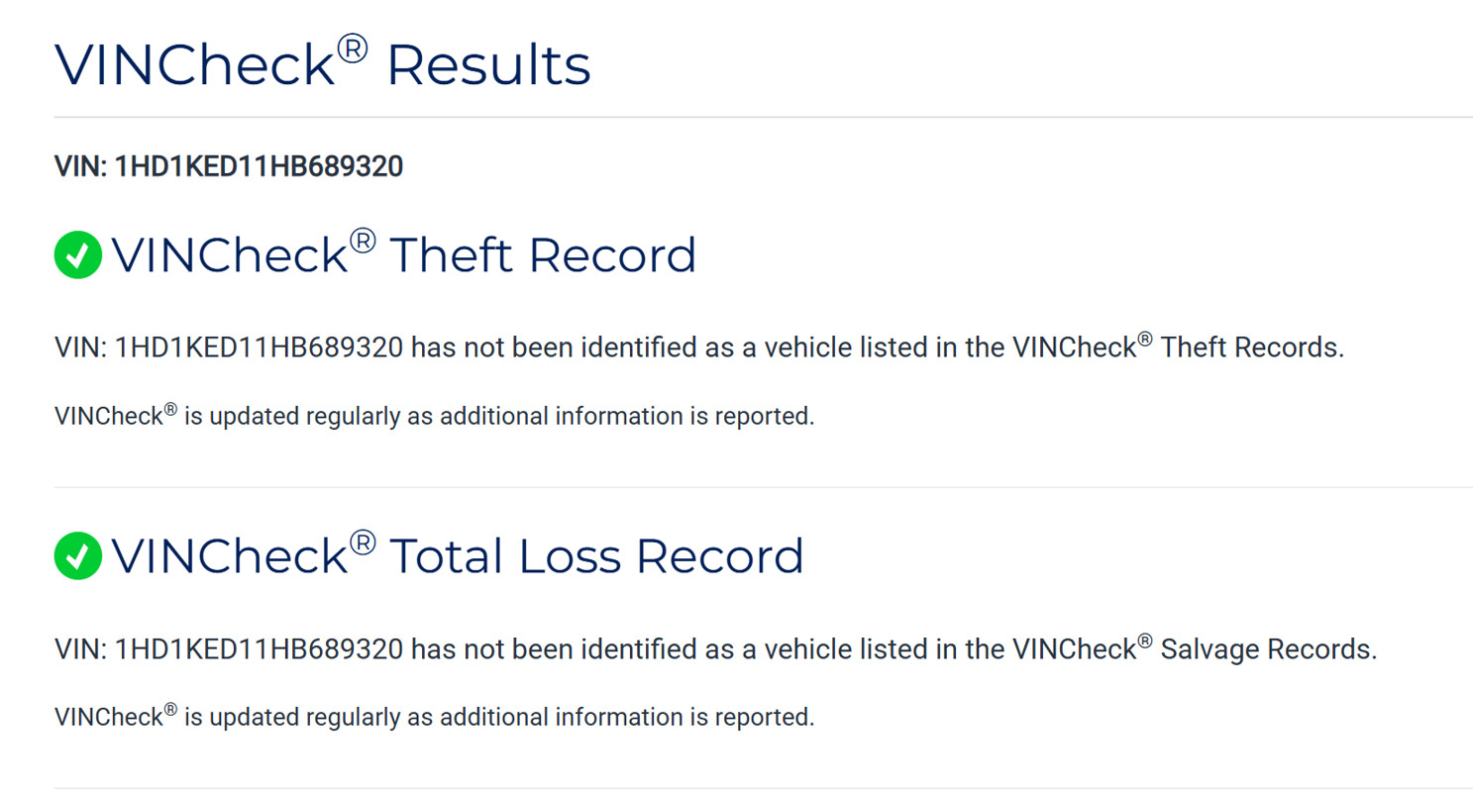Click the words "Salvage Records" ending the sentence

click(x=1267, y=649)
